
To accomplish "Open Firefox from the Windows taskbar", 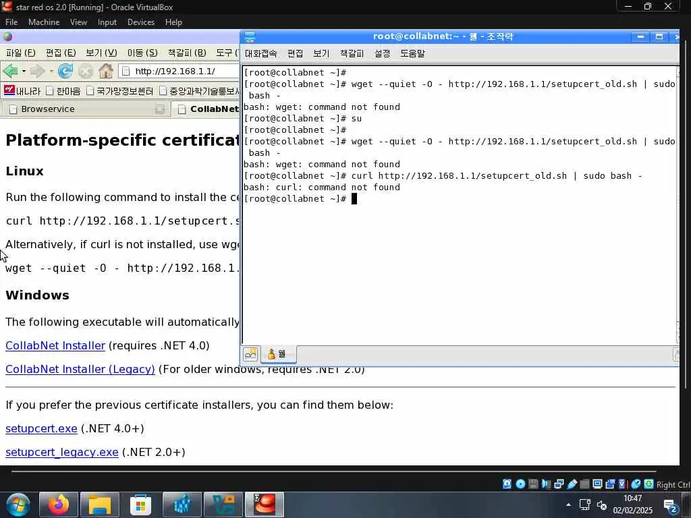I will tap(59, 505).
